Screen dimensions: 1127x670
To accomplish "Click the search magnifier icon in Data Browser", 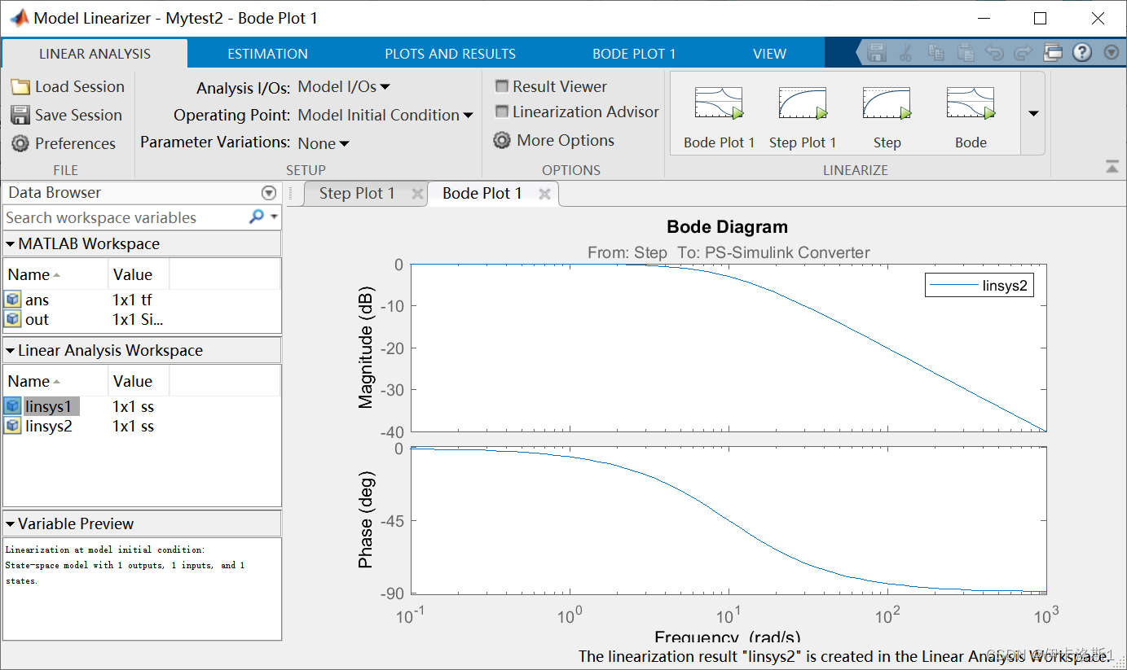I will tap(256, 217).
